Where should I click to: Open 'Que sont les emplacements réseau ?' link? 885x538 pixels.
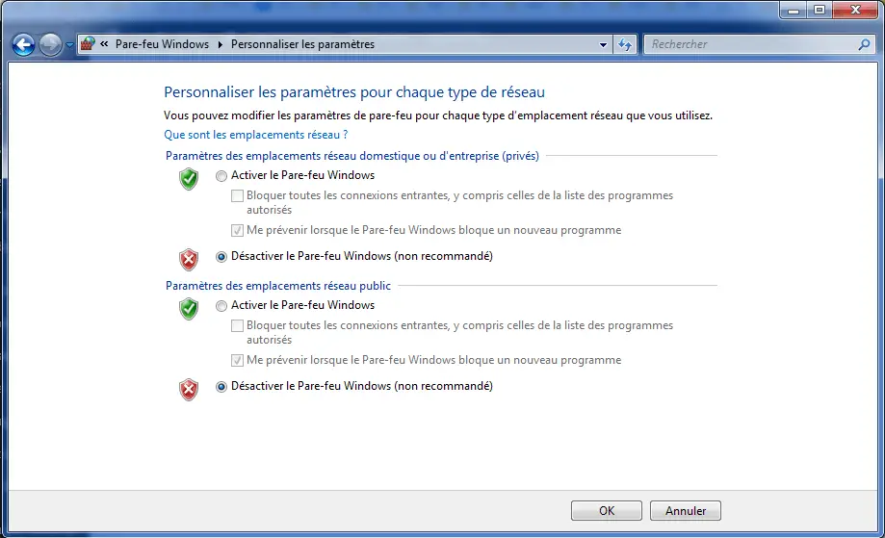(x=256, y=135)
